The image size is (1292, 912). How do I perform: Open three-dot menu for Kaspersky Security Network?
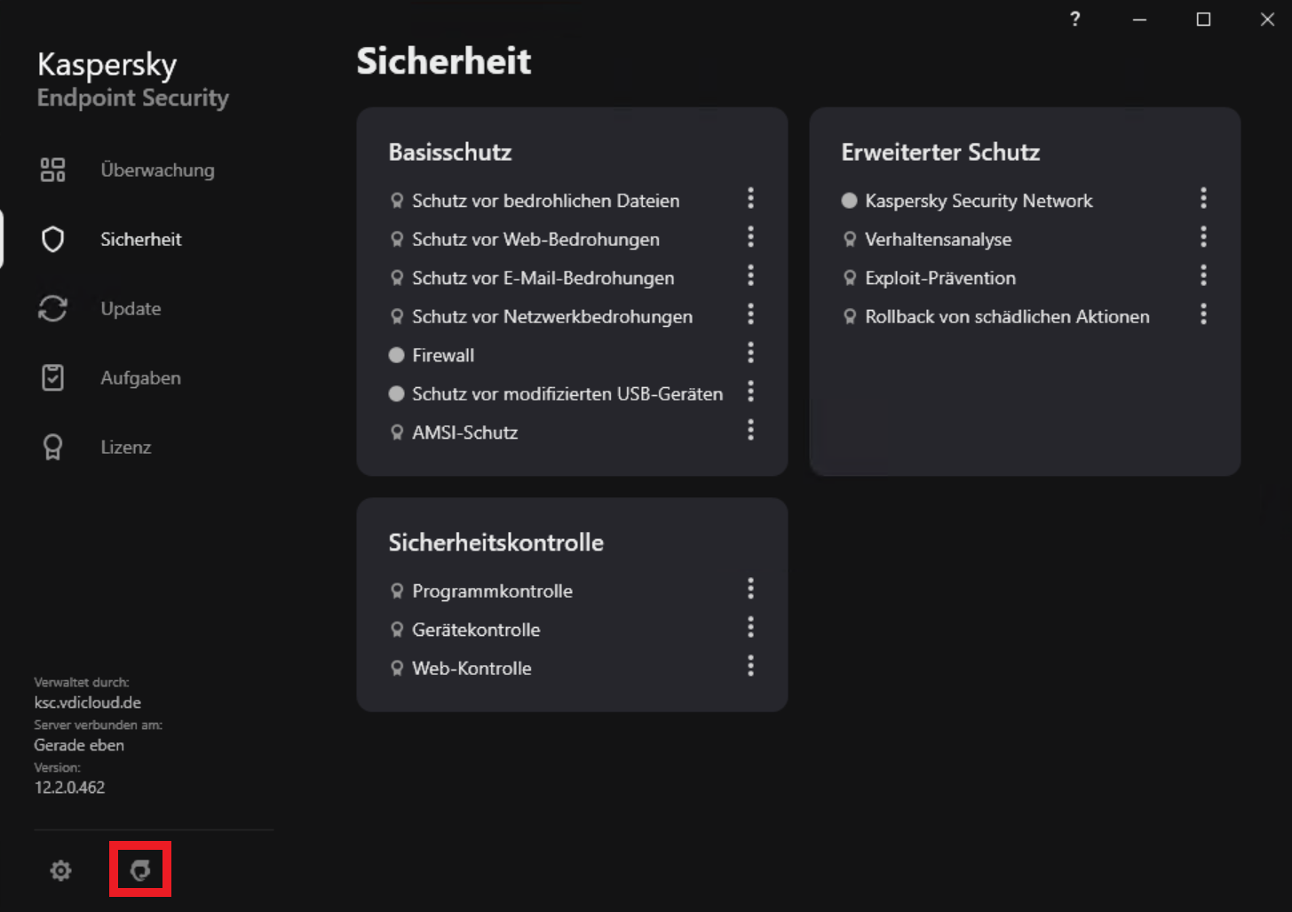pos(1204,198)
